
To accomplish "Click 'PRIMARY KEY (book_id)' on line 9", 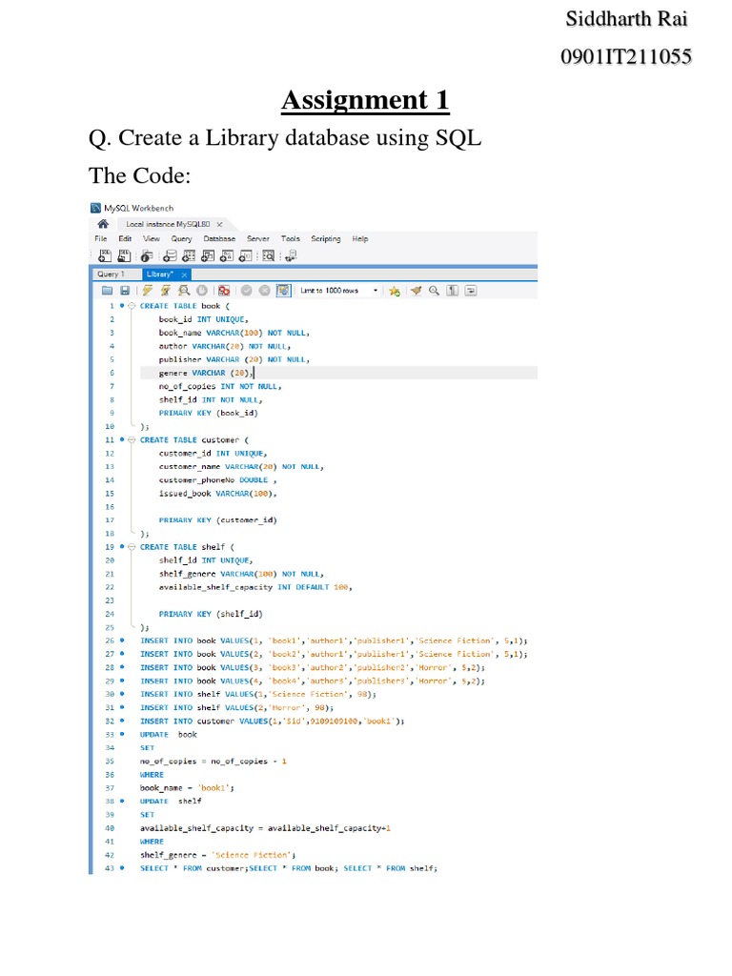I will [x=208, y=413].
